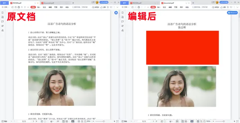Expand 文件 menu in right window
Screen dimensions: 240x123
point(125,7)
